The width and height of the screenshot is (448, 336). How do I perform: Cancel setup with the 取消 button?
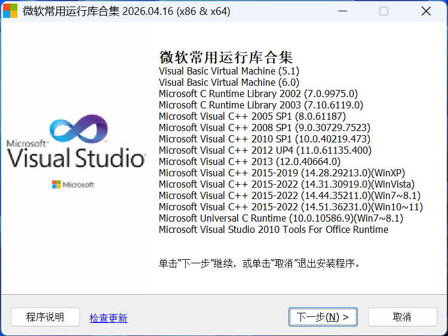click(402, 317)
